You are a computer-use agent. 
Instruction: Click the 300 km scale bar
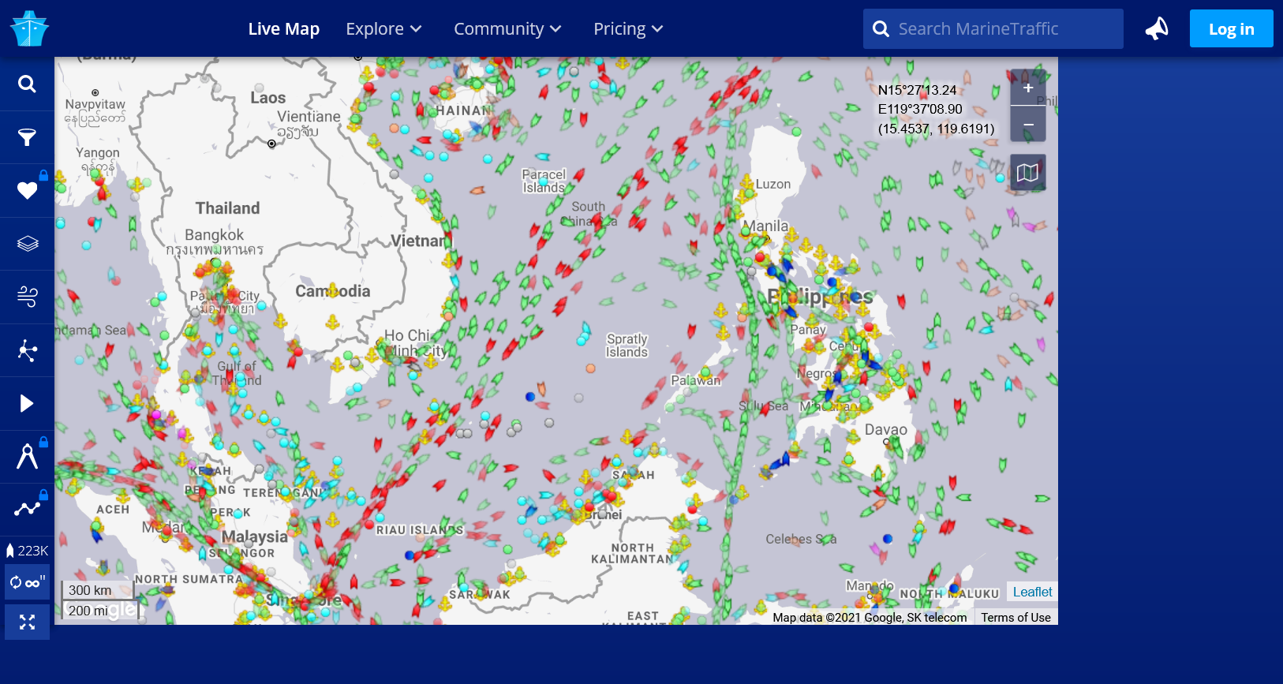coord(98,591)
